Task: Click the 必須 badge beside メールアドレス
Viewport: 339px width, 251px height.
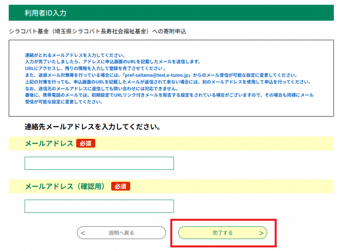Action: [x=86, y=144]
